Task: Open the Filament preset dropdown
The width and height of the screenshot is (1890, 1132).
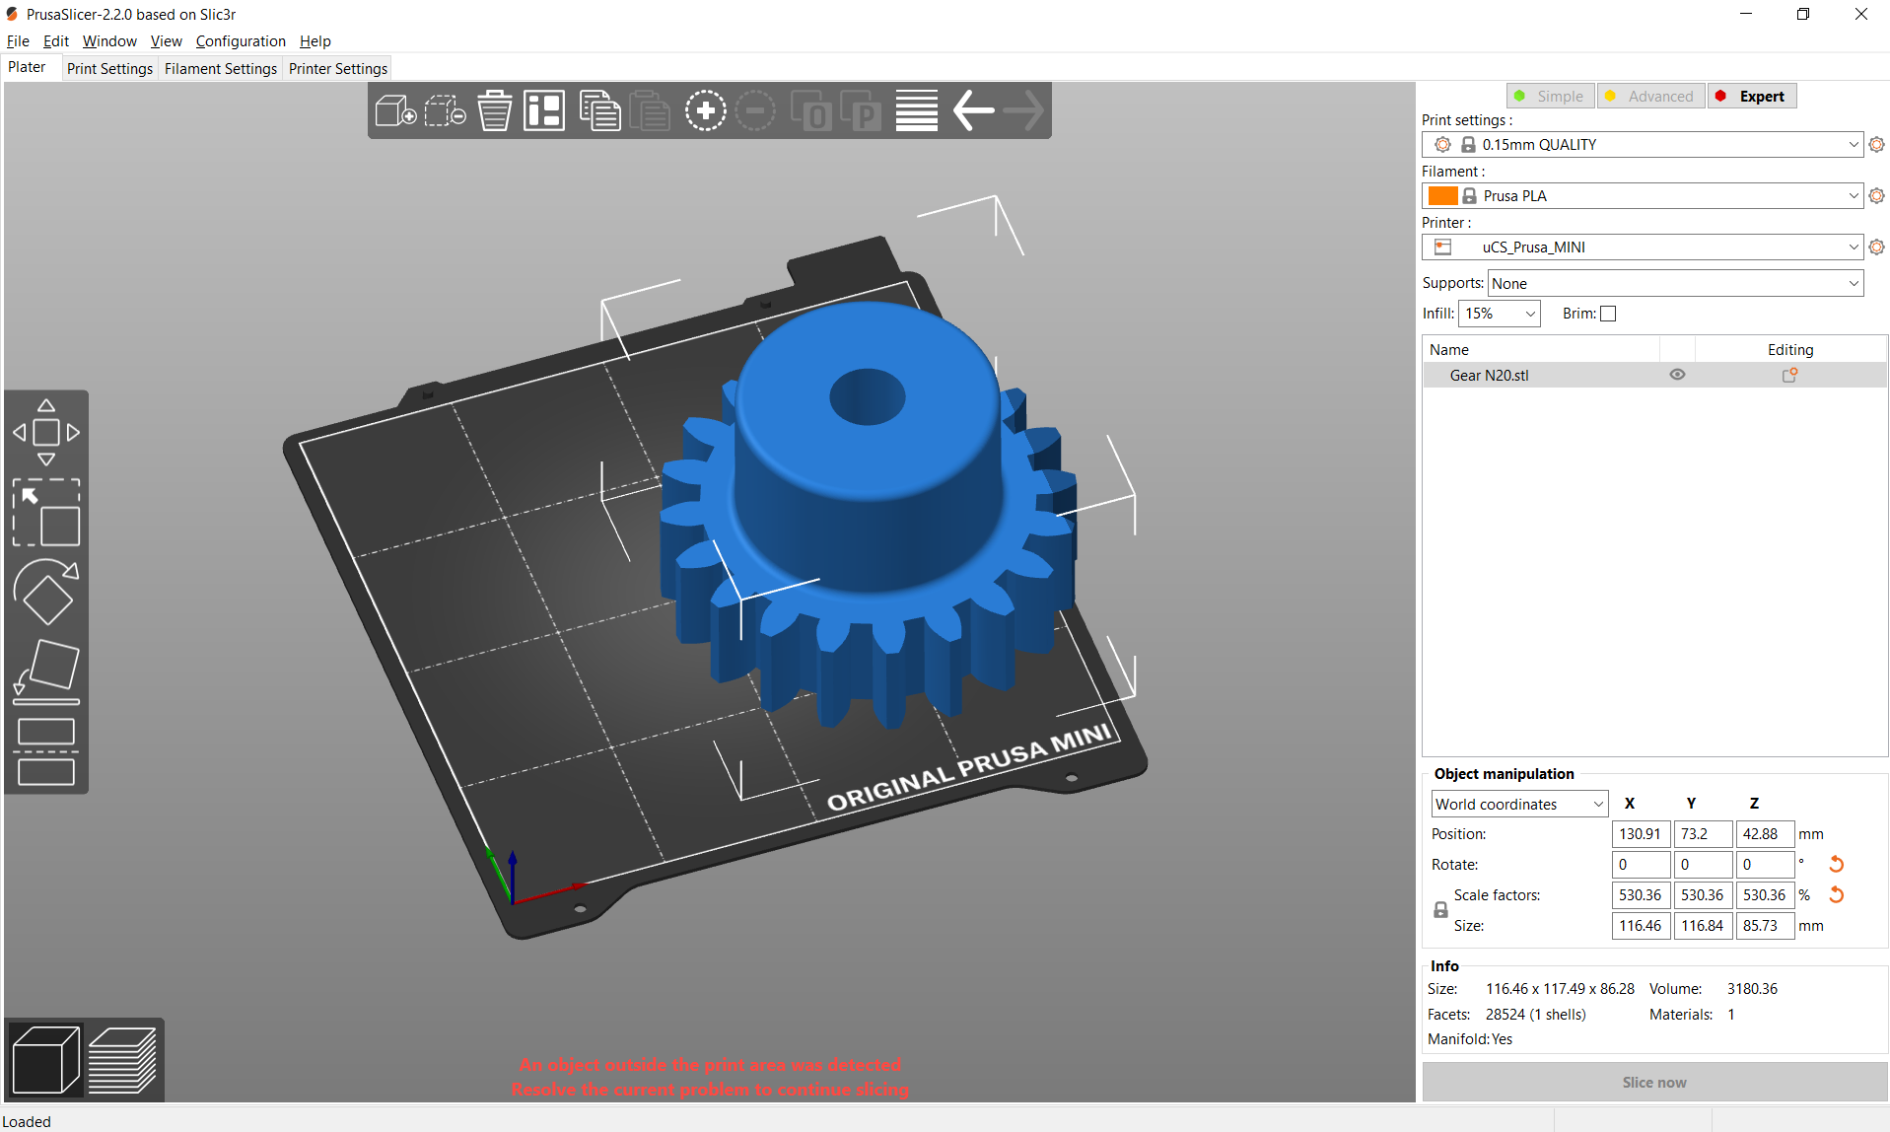Action: point(1643,196)
